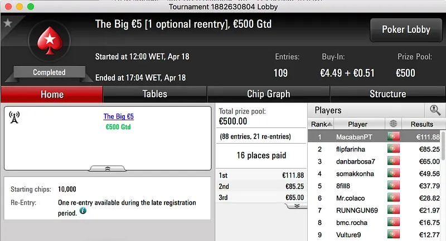Sort the list by Rank column

[322, 124]
